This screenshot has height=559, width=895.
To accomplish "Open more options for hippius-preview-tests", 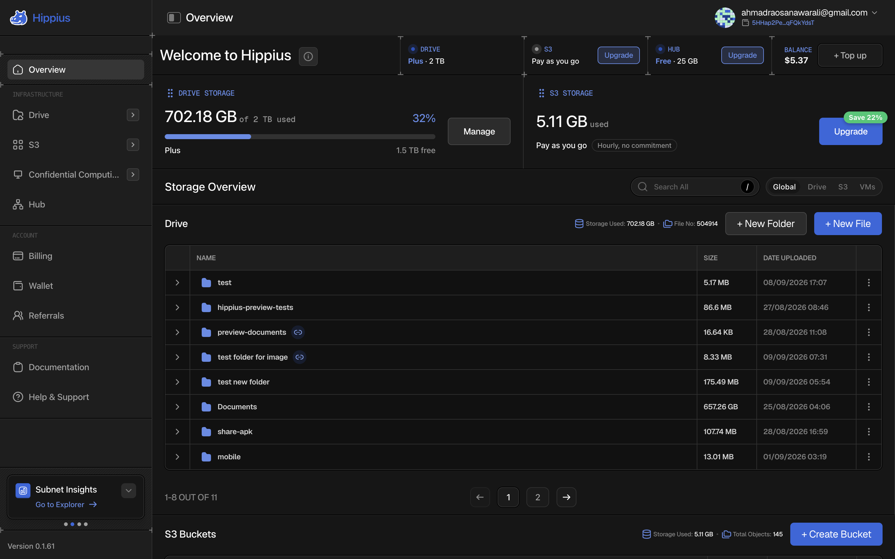I will click(x=869, y=307).
